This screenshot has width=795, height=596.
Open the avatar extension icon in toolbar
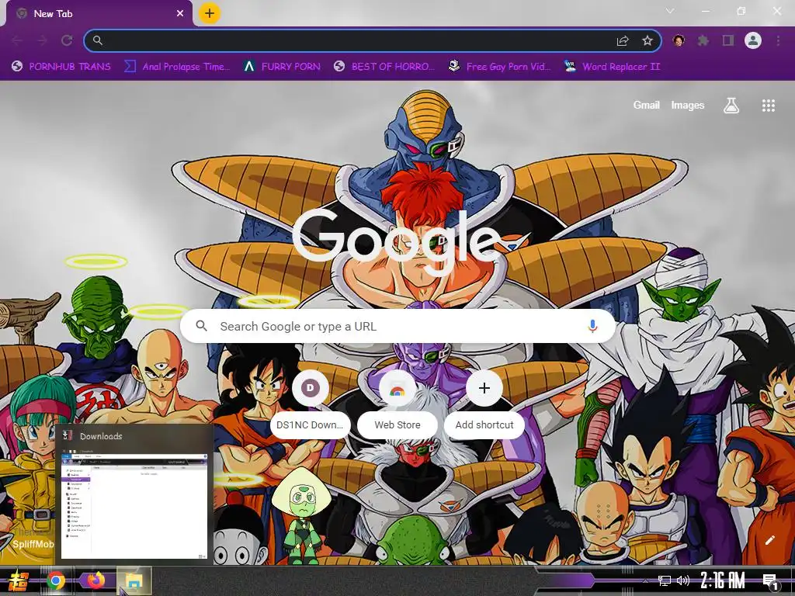click(679, 40)
